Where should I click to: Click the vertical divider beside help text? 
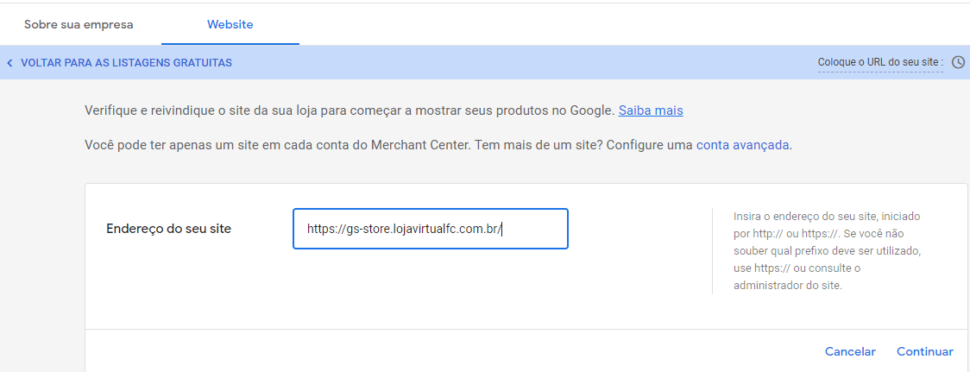click(712, 250)
